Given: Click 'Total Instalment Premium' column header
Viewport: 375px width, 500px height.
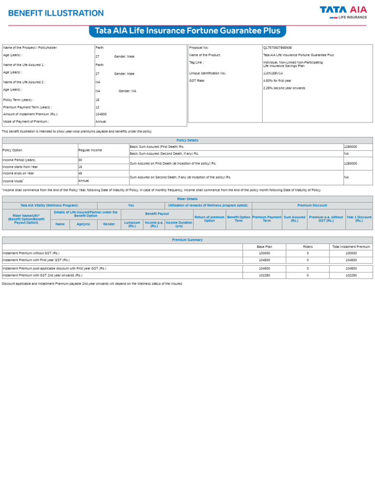Looking at the screenshot, I should [351, 247].
